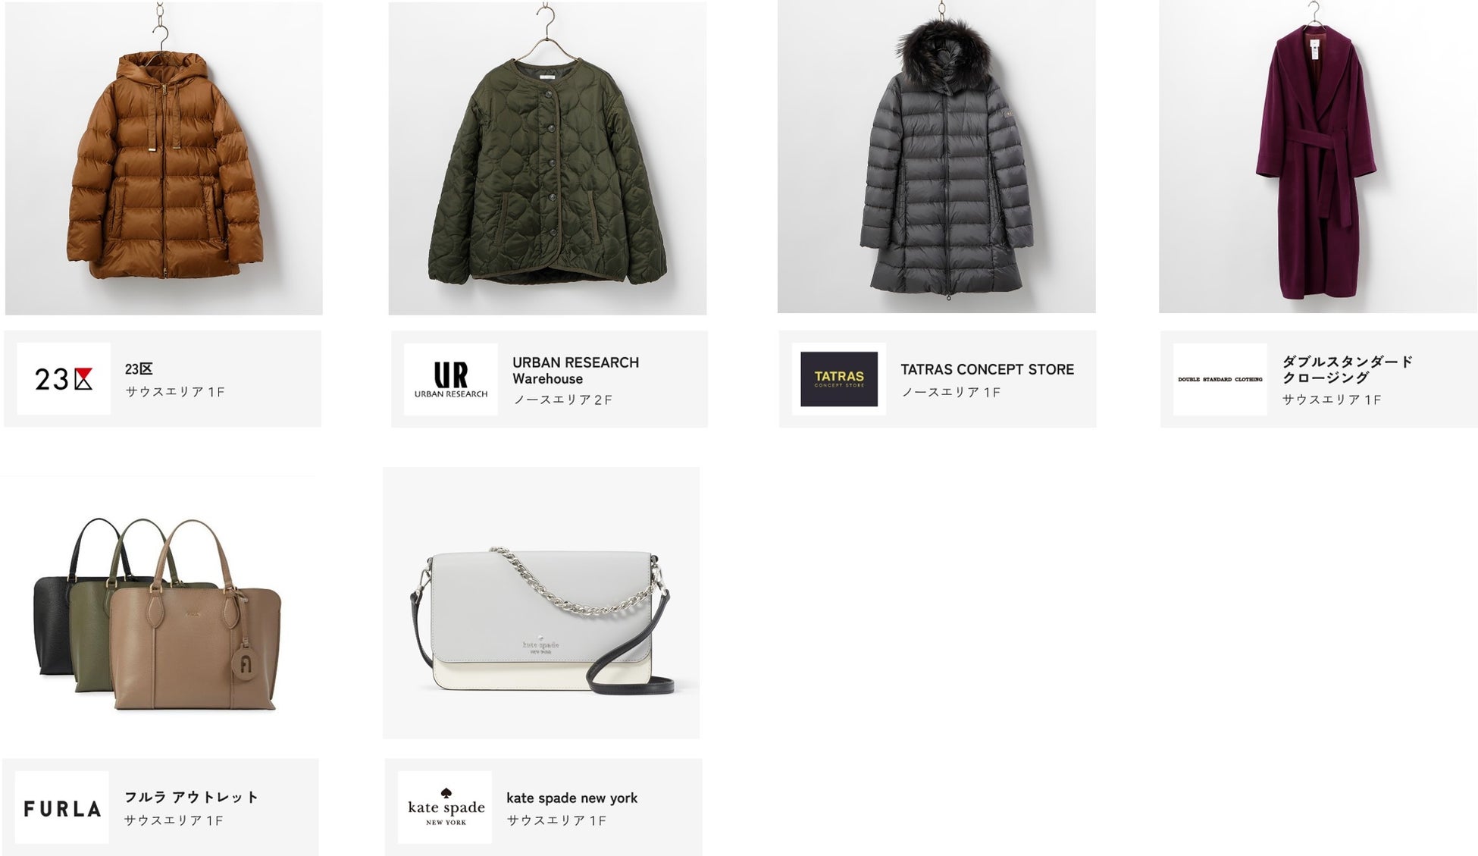The image size is (1478, 856).
Task: Select ダブルスタンダードクロージング shop name
Action: (1347, 369)
